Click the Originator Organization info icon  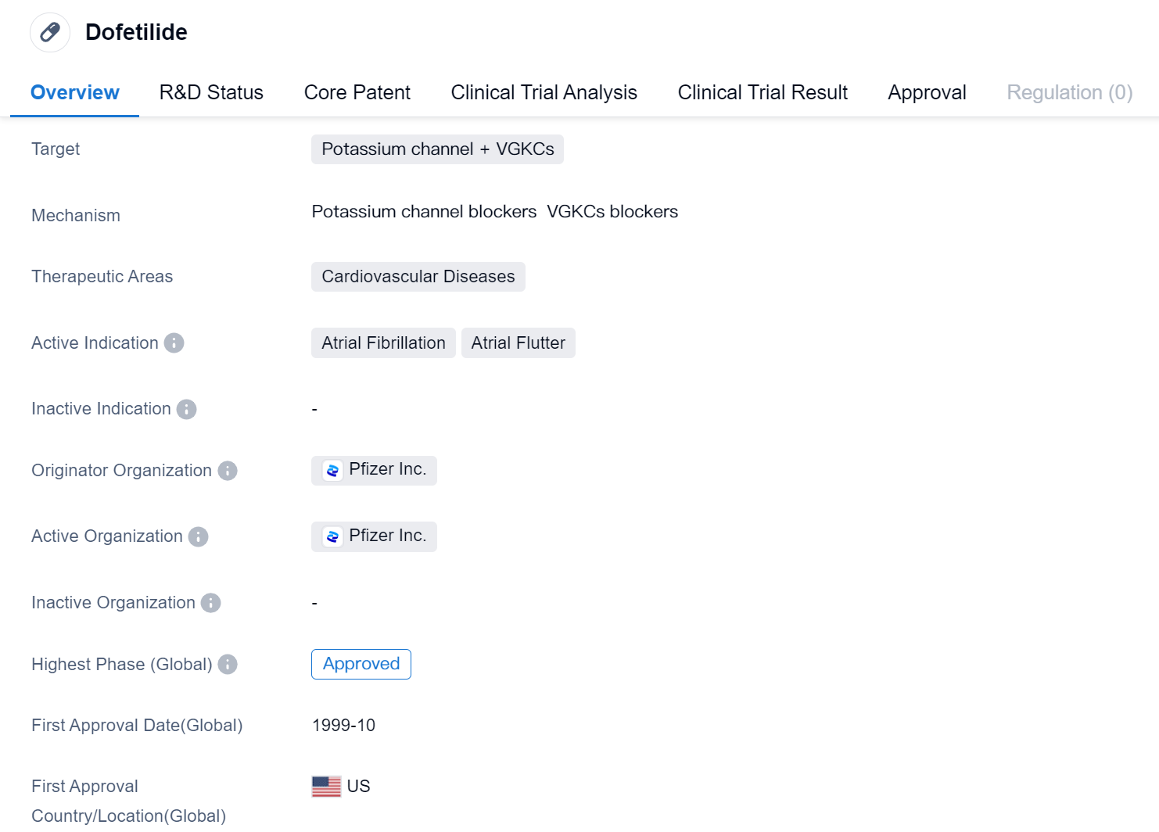[x=228, y=471]
